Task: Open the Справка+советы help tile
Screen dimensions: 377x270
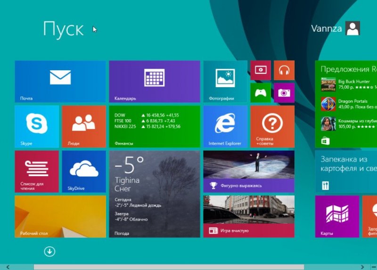Action: tap(272, 126)
